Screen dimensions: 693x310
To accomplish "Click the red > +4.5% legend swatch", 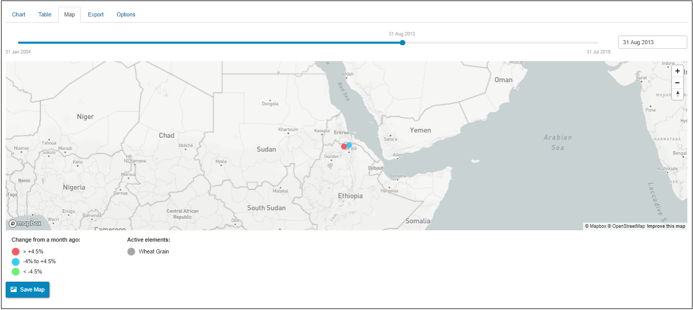I will pyautogui.click(x=15, y=252).
